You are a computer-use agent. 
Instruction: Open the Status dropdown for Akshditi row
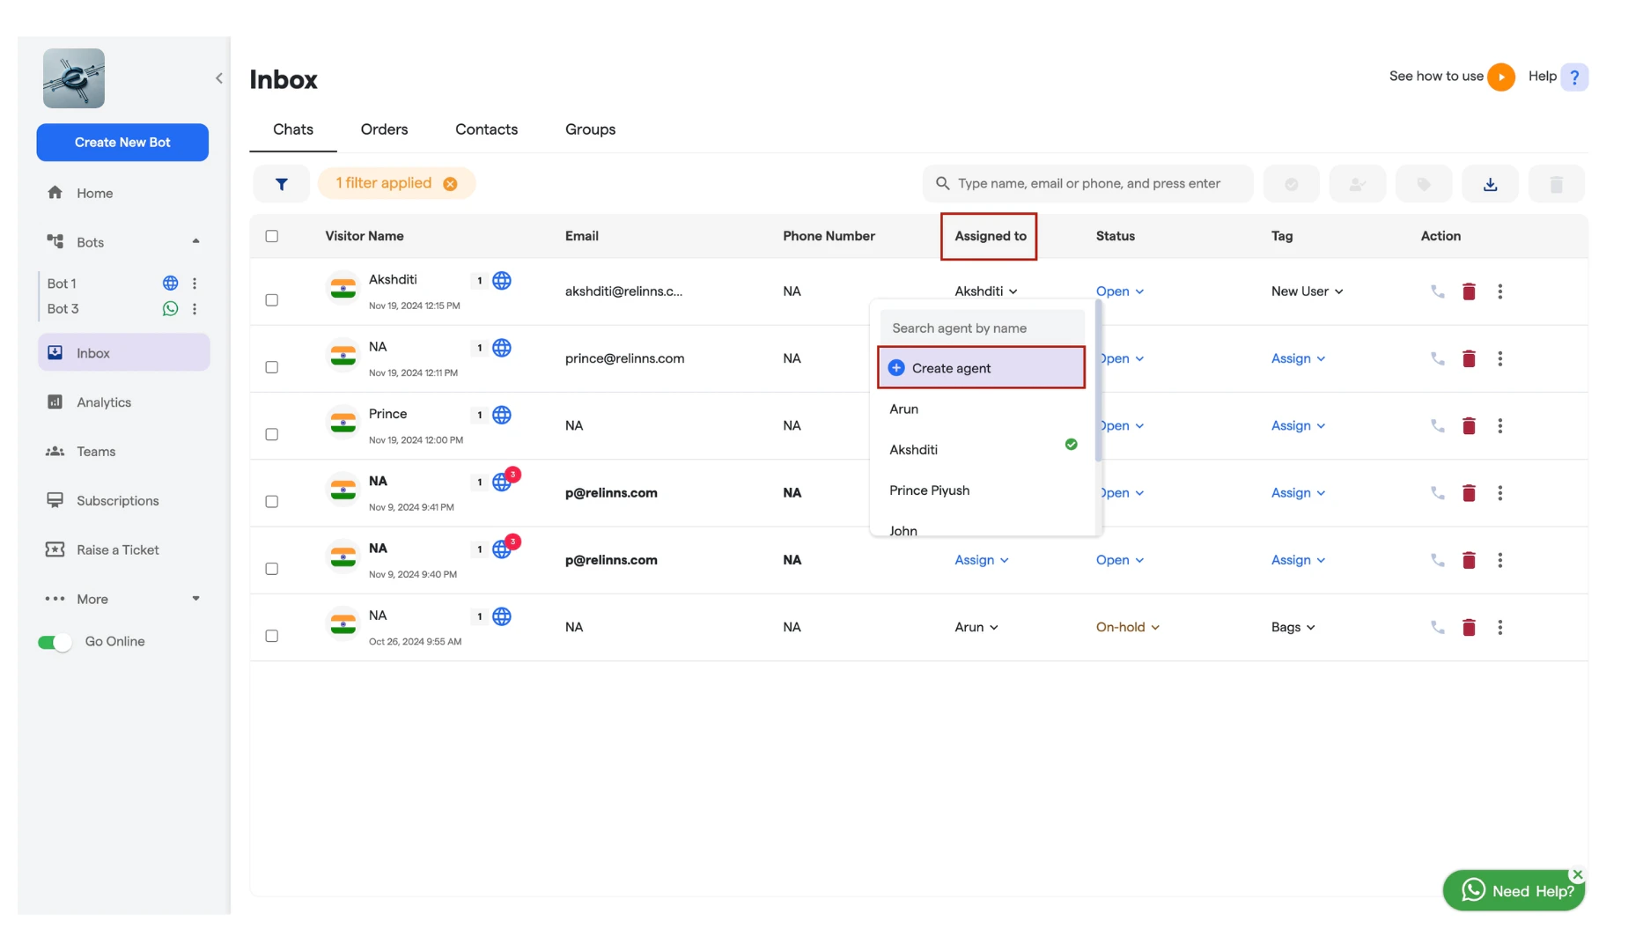(1120, 291)
